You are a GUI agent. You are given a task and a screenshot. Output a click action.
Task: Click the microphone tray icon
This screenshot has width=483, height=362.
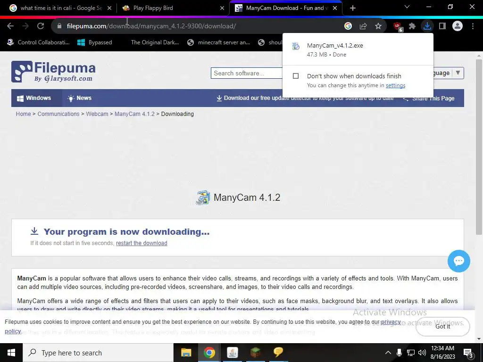[x=399, y=353]
